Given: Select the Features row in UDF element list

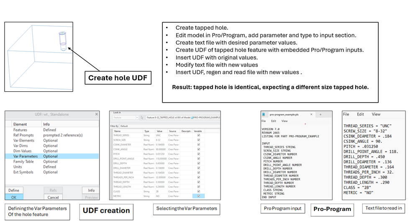Looking at the screenshot, I should click(52, 130).
